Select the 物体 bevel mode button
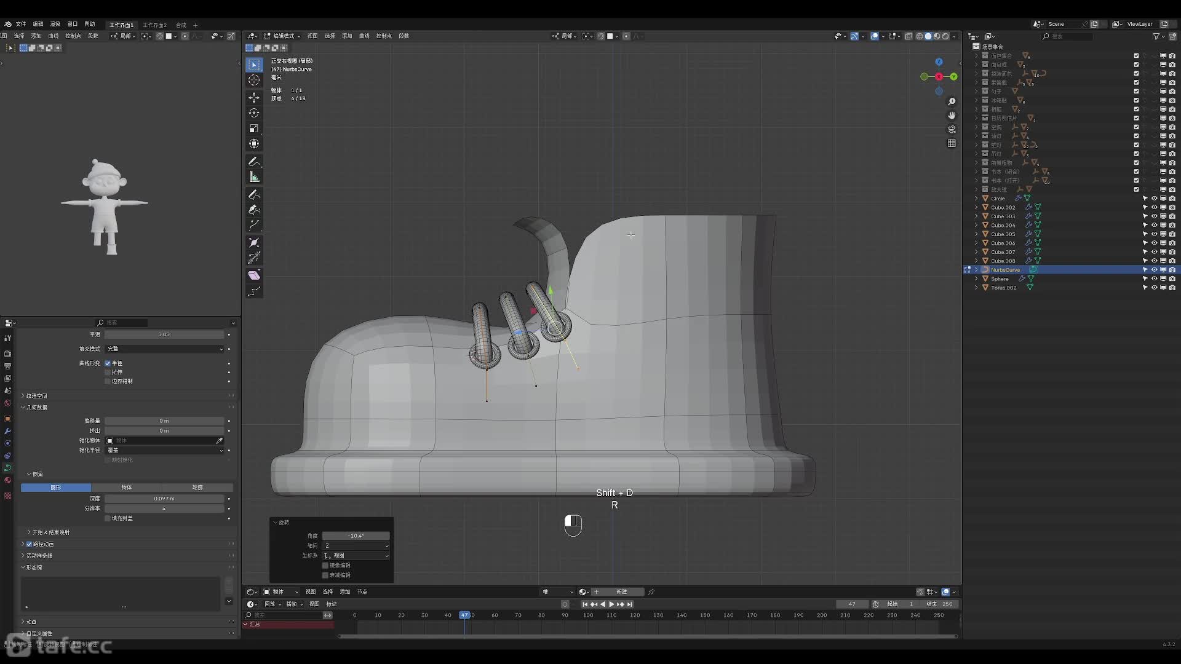1181x664 pixels. pos(127,488)
